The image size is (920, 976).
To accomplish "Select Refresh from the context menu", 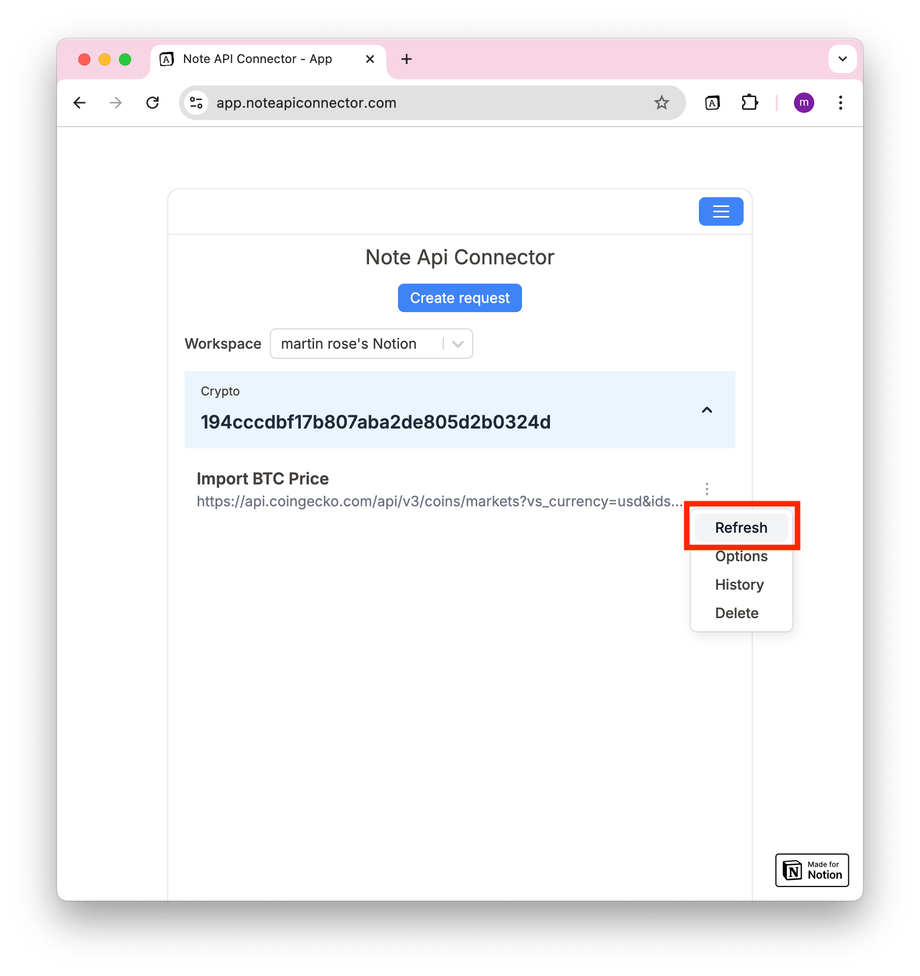I will click(741, 528).
